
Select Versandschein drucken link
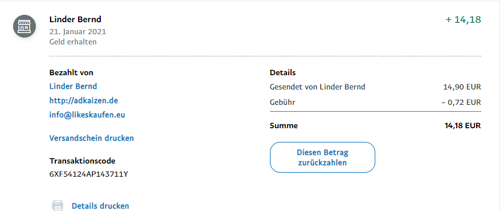tap(92, 138)
